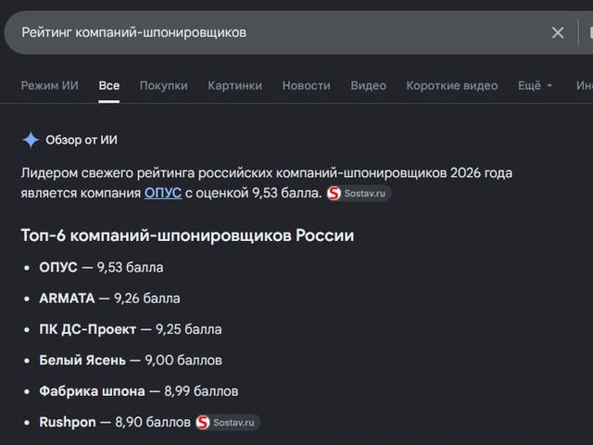Open the 'Видео' tab
The width and height of the screenshot is (593, 445).
click(369, 85)
